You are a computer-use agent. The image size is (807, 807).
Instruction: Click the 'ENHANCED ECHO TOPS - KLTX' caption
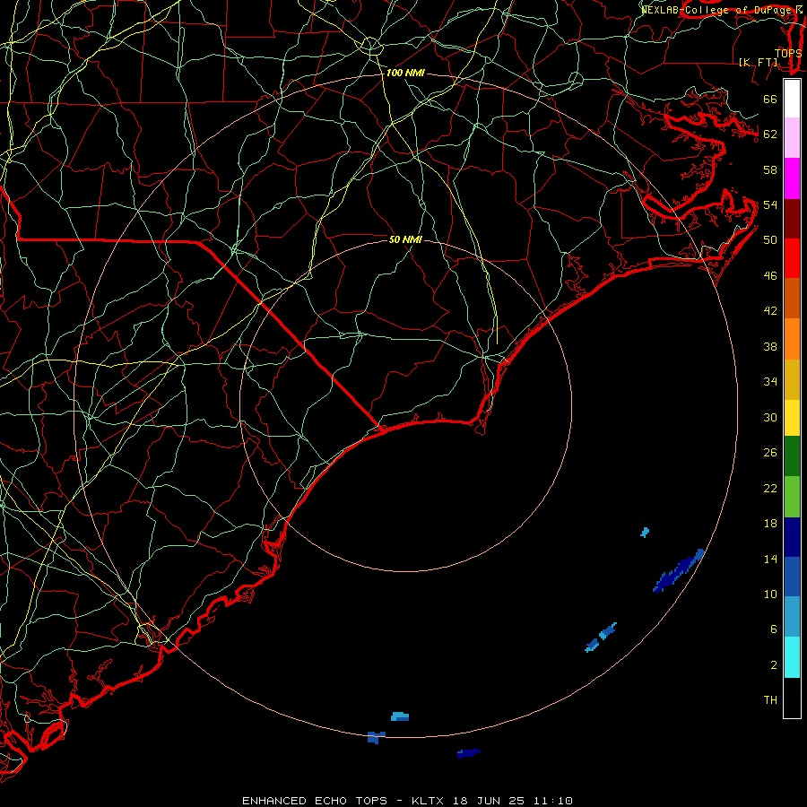pyautogui.click(x=344, y=801)
